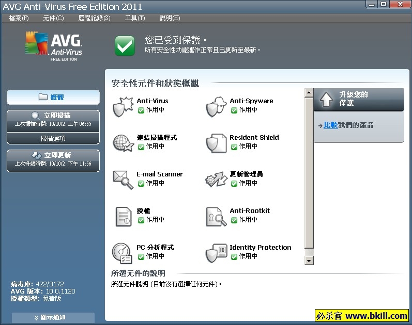This screenshot has height=325, width=412.
Task: Open the 工具(T) menu
Action: (x=135, y=18)
